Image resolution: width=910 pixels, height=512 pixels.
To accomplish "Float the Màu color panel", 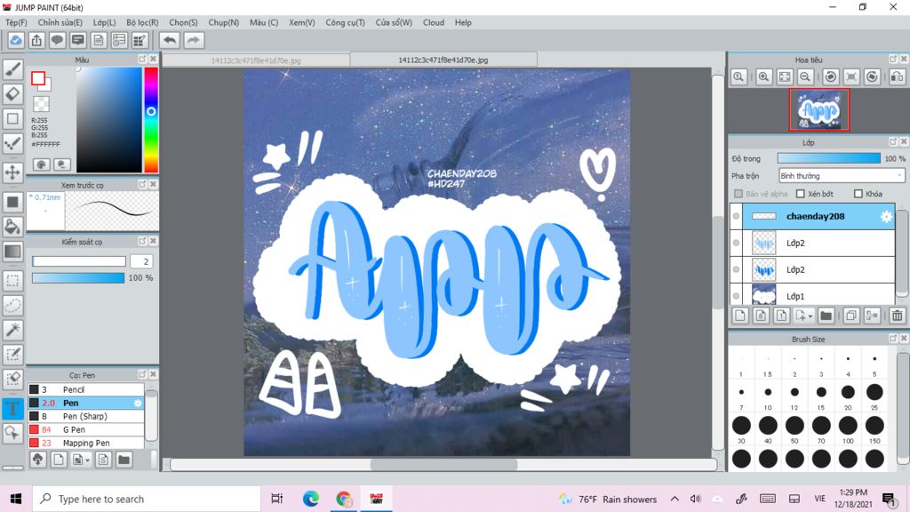I will tap(142, 60).
